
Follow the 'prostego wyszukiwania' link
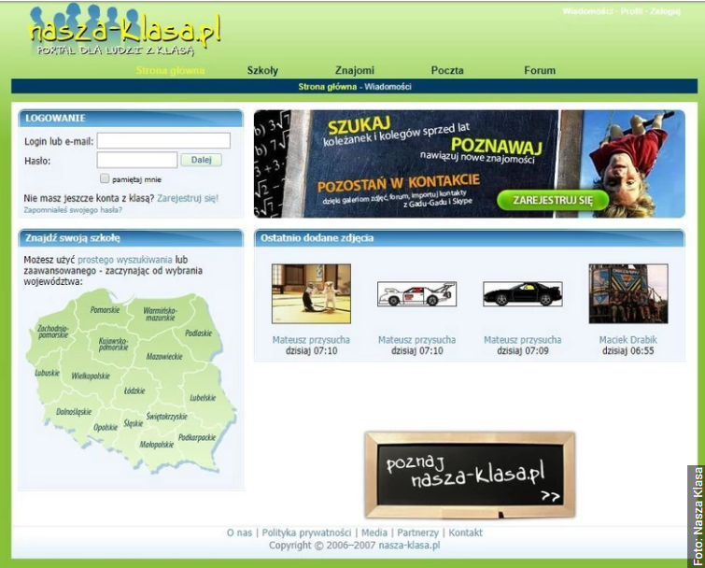125,259
